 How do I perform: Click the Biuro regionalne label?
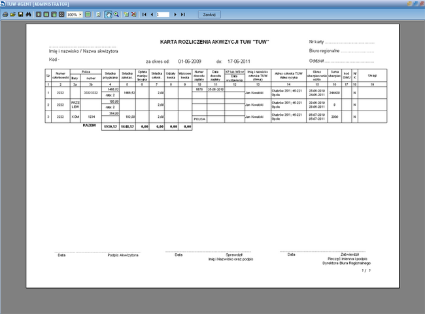point(324,51)
